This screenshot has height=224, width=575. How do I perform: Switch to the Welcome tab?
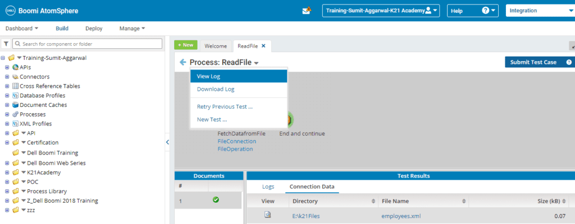(216, 46)
